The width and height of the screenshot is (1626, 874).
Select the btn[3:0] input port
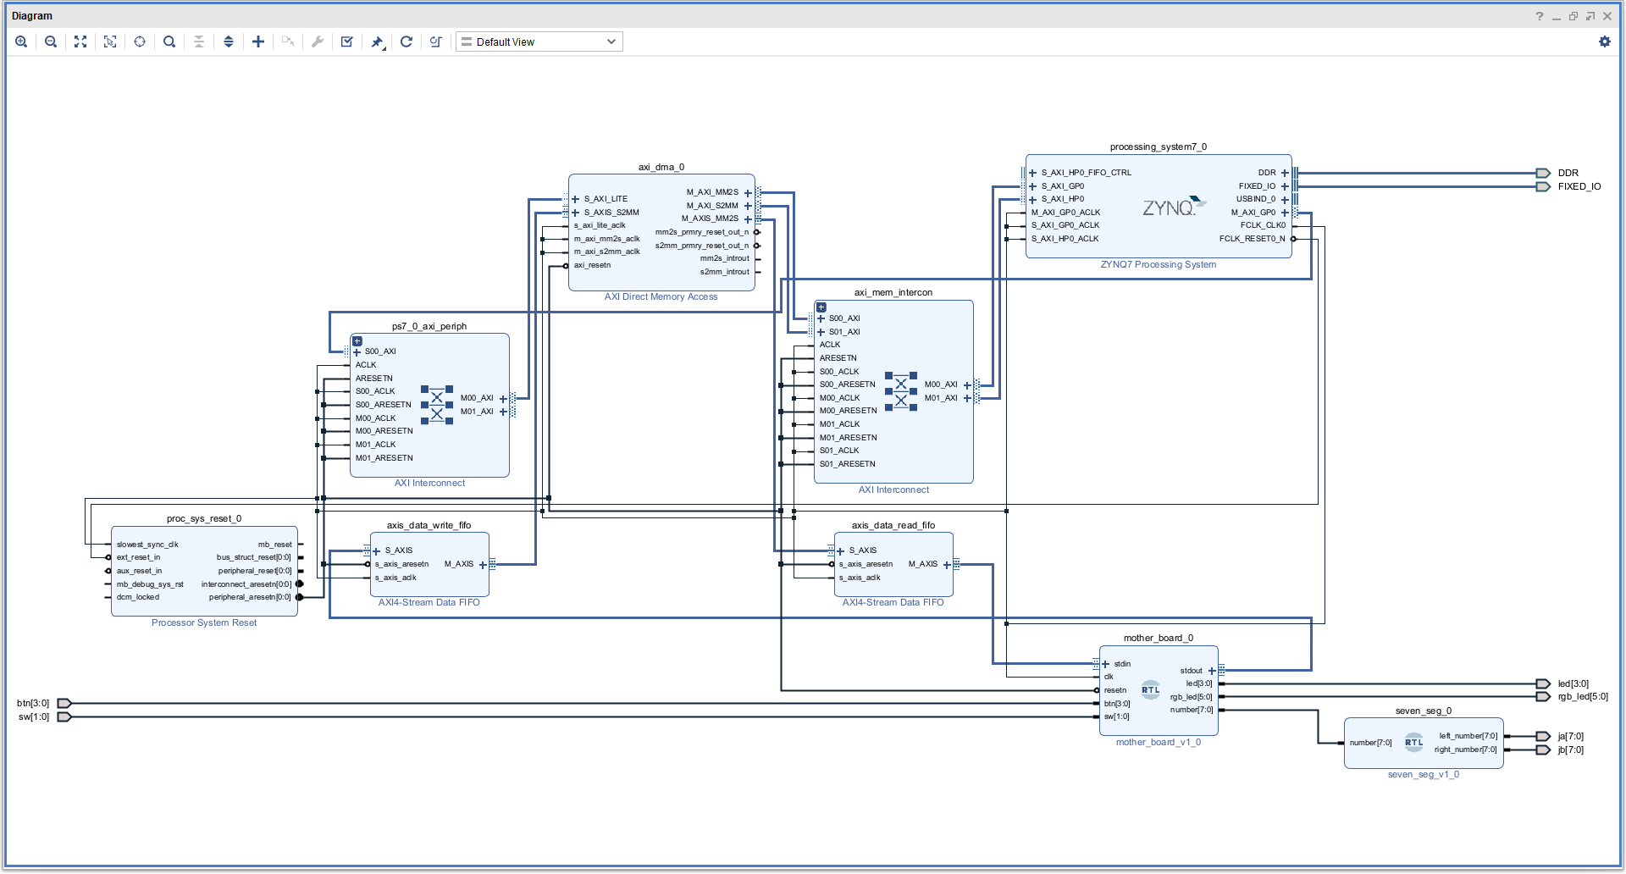coord(64,703)
